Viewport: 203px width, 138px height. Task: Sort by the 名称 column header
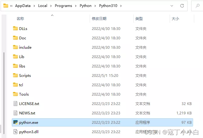point(20,19)
